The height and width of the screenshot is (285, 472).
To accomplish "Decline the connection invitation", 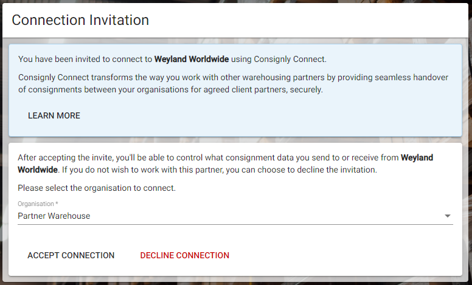I will pyautogui.click(x=184, y=255).
